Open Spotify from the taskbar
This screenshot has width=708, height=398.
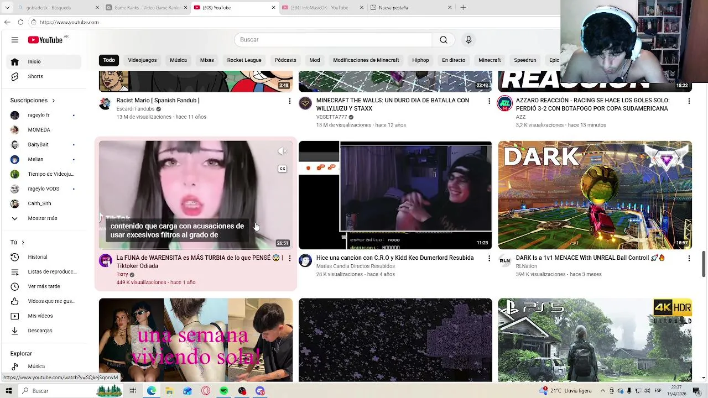click(x=223, y=391)
